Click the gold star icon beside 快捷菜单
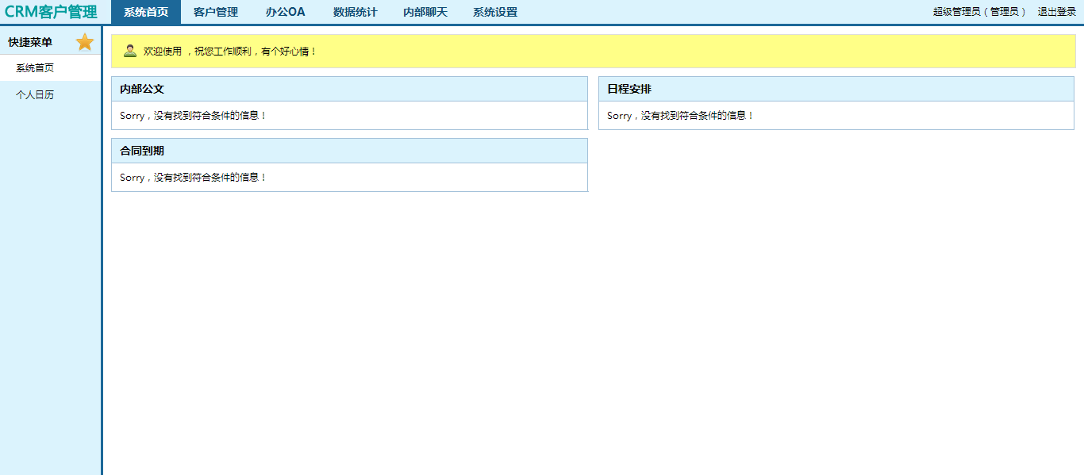1084x475 pixels. click(85, 42)
